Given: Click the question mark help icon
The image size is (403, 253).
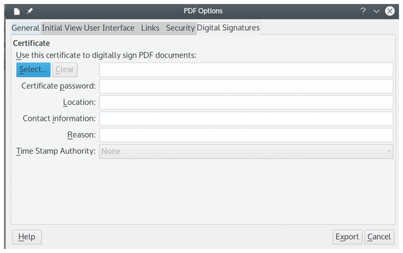Looking at the screenshot, I should point(363,11).
